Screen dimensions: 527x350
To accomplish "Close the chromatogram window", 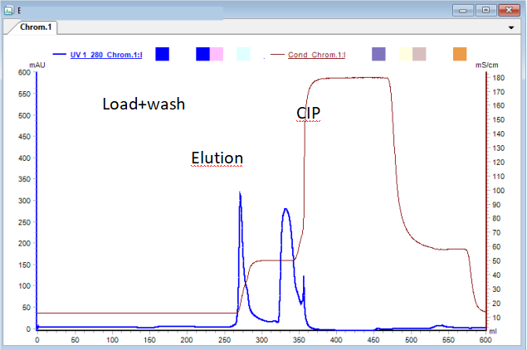I will click(509, 9).
